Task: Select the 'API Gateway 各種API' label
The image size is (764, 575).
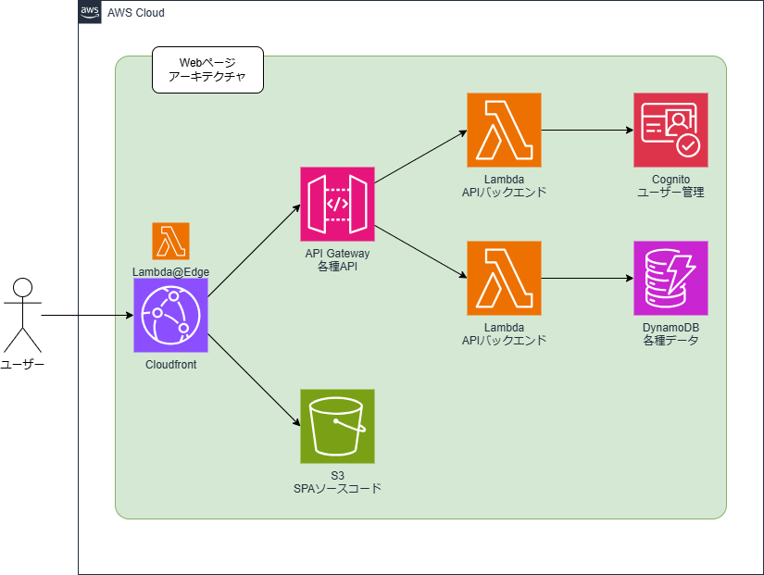Action: click(x=337, y=260)
